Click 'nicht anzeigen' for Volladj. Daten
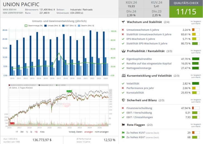The width and height of the screenshot is (203, 144). click(x=102, y=132)
